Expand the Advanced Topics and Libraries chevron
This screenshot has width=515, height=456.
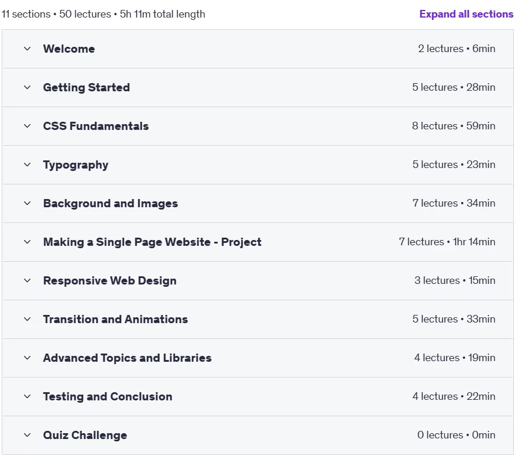tap(28, 358)
